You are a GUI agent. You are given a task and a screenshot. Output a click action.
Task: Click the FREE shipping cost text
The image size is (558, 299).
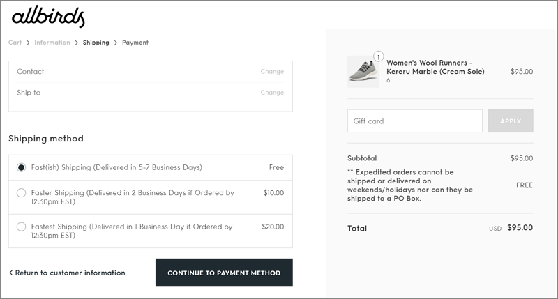pyautogui.click(x=525, y=185)
